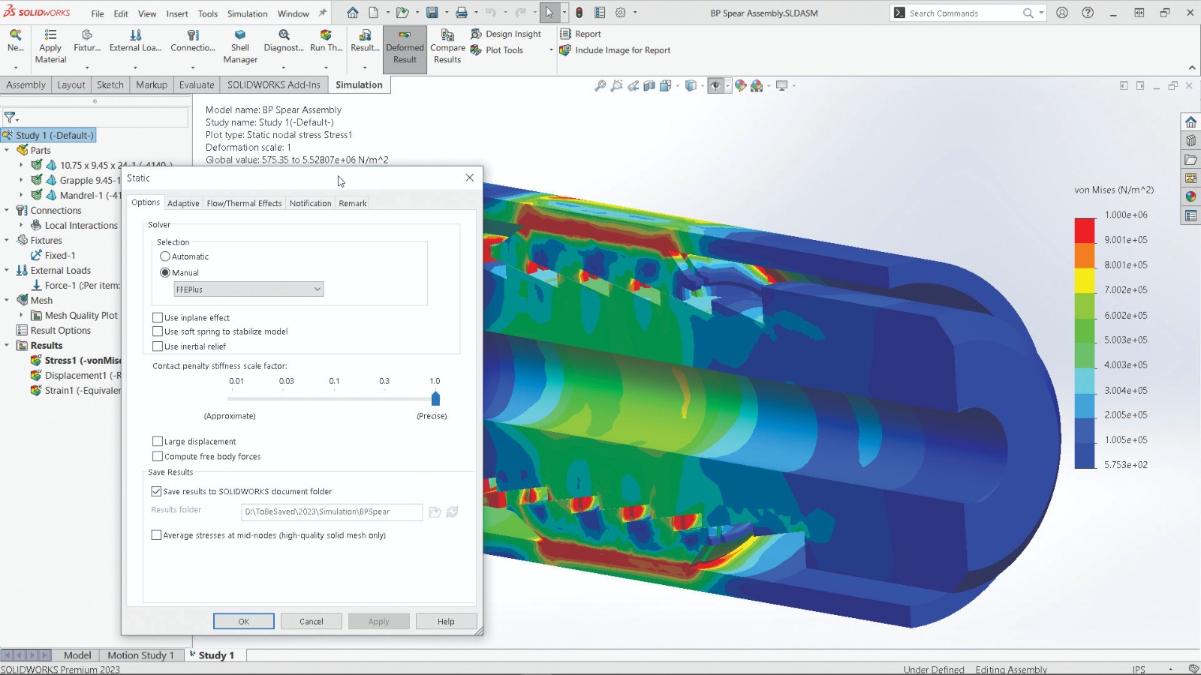This screenshot has height=675, width=1201.
Task: Open the Shell Manager tool
Action: coord(240,36)
